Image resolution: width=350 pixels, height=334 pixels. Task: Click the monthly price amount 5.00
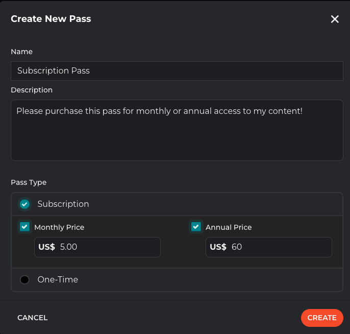point(69,247)
